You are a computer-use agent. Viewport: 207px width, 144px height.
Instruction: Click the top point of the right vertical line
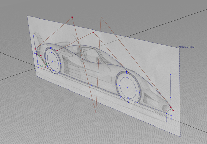click(x=170, y=74)
